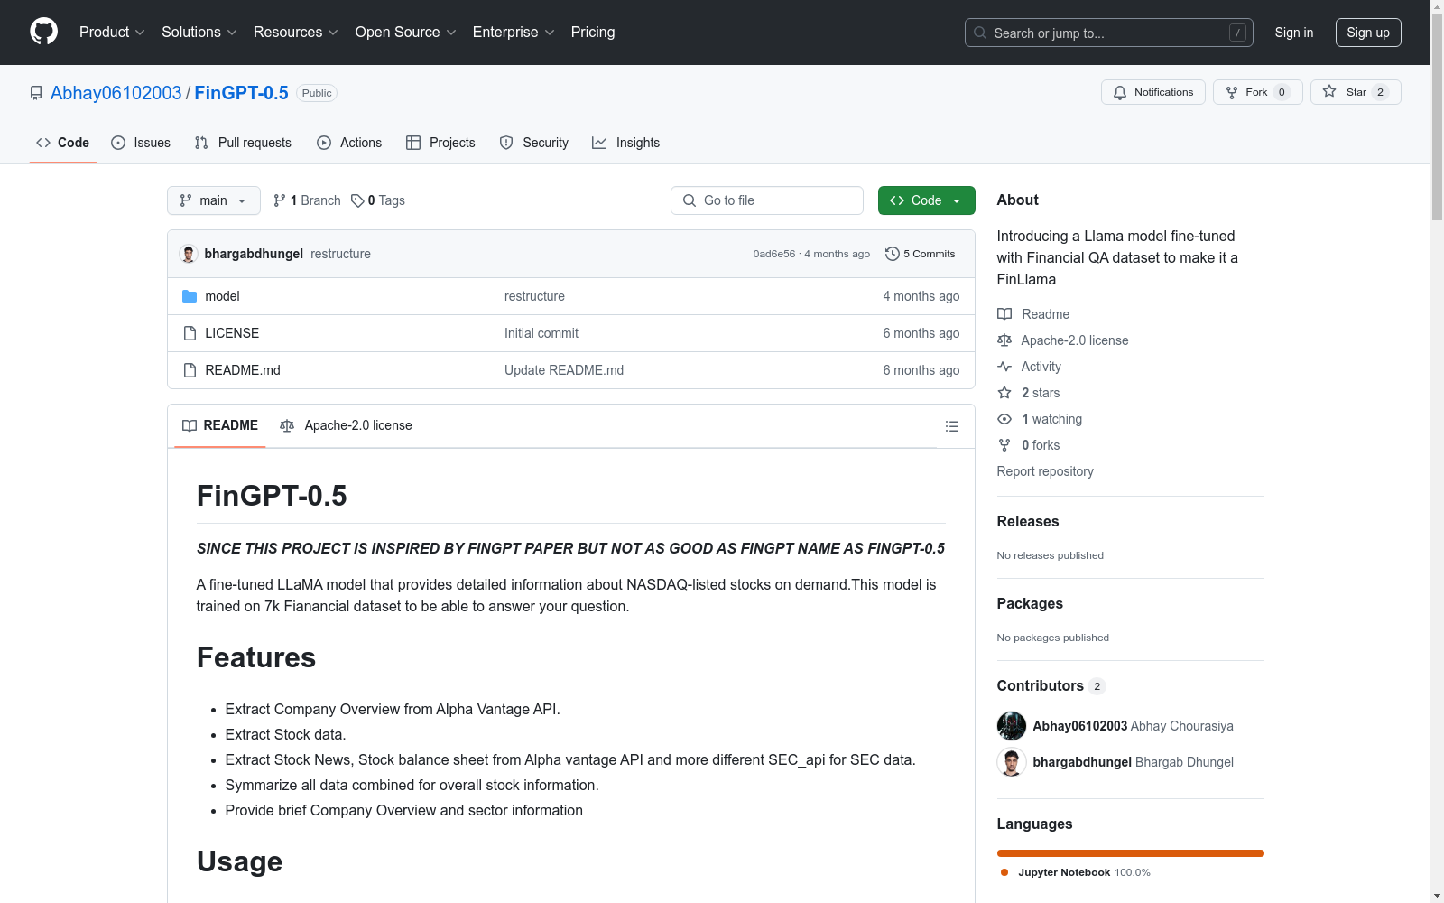Screen dimensions: 1444x903
Task: Open Abhay06102003 contributor avatar
Action: point(1012,726)
